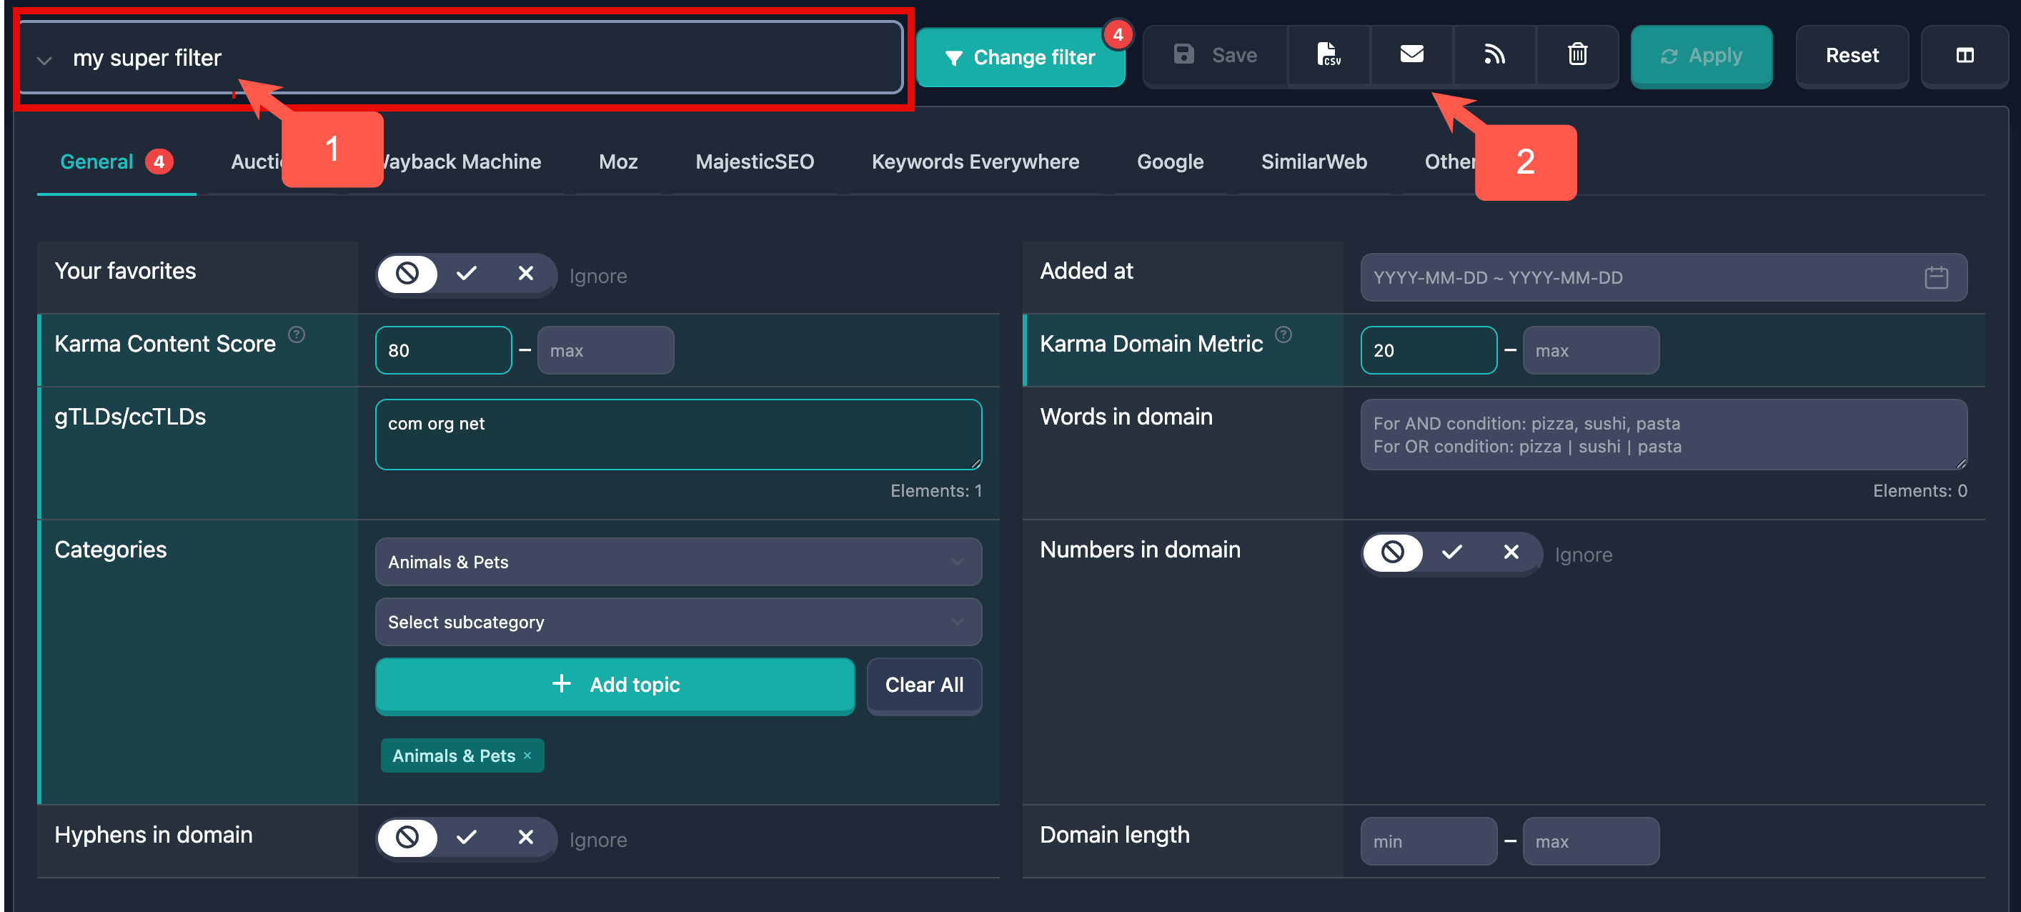Open the Animals & Pets category dropdown
Screen dimensions: 2021x912
678,561
